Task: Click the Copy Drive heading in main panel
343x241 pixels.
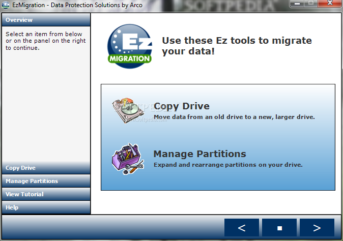Action: tap(182, 106)
